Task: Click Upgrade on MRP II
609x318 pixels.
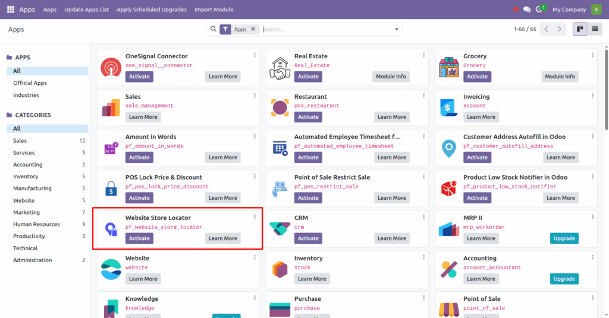Action: (564, 238)
